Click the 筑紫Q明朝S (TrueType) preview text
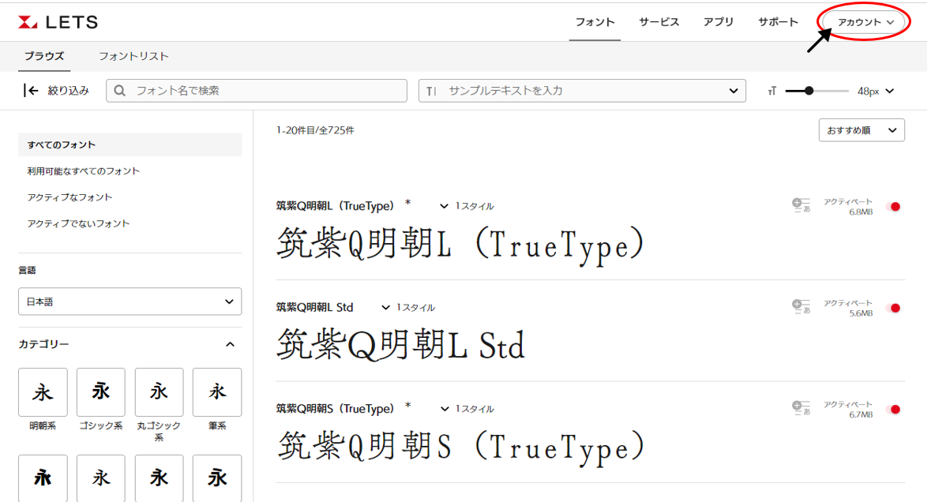This screenshot has width=931, height=502. (x=460, y=446)
